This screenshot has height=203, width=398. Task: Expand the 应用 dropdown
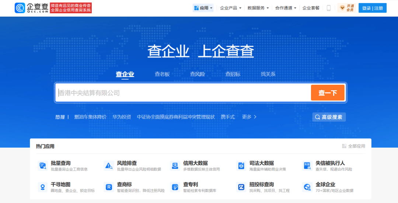coord(211,8)
